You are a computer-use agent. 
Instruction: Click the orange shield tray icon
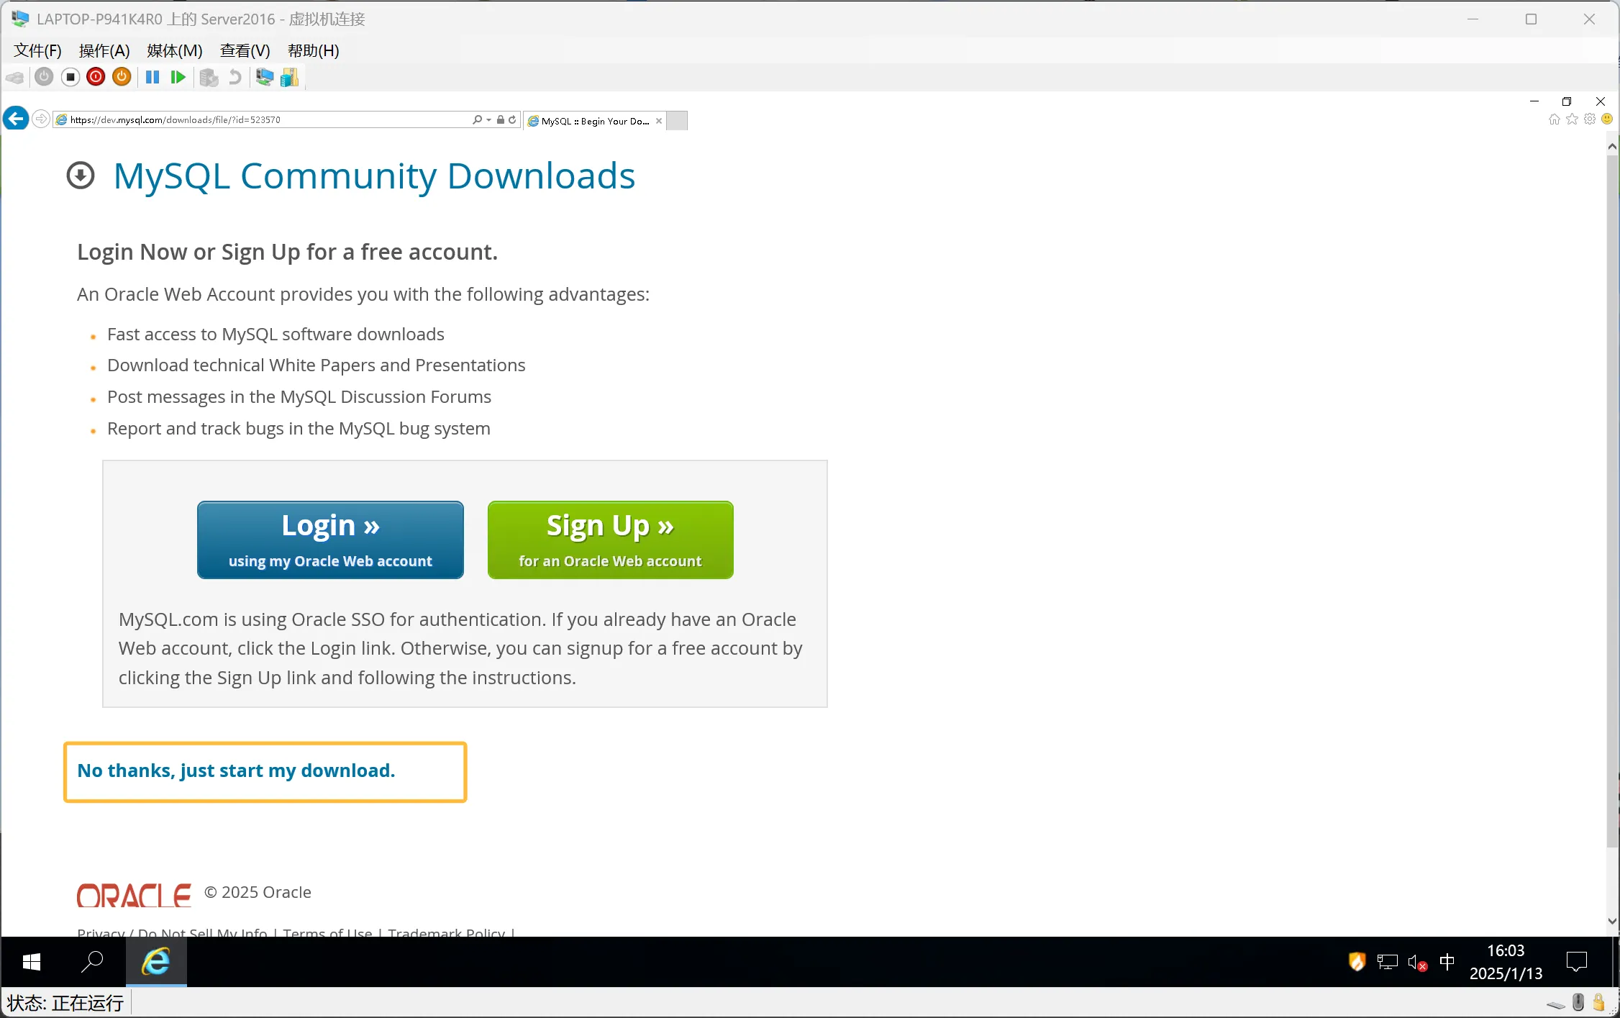(x=1357, y=962)
